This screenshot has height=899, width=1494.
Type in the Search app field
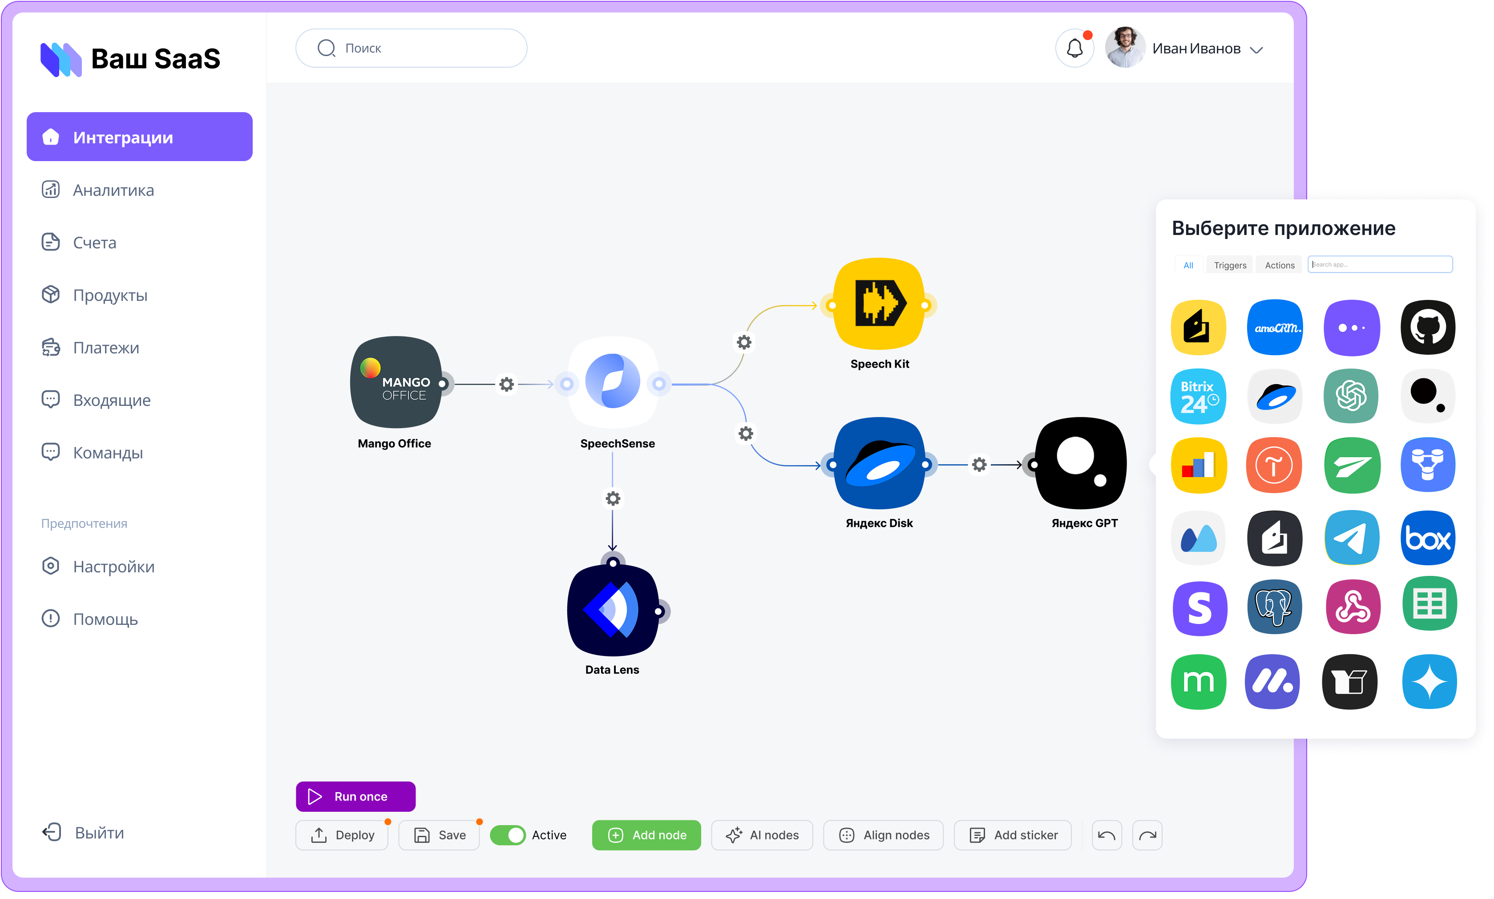click(1380, 264)
